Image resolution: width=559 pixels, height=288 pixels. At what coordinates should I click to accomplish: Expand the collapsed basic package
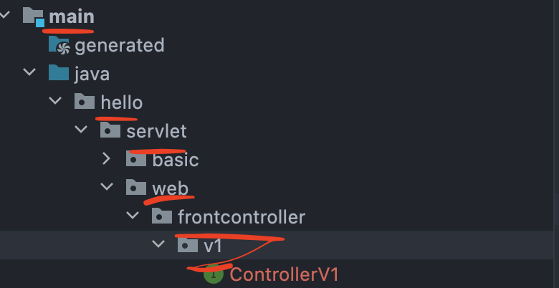106,158
